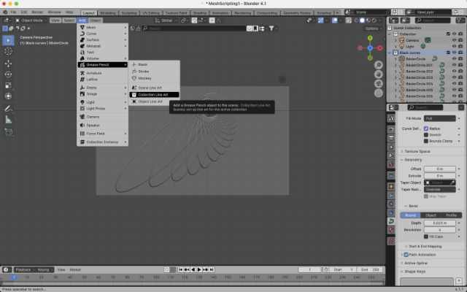
Task: Add a Camera from the Add menu
Action: tap(103, 117)
